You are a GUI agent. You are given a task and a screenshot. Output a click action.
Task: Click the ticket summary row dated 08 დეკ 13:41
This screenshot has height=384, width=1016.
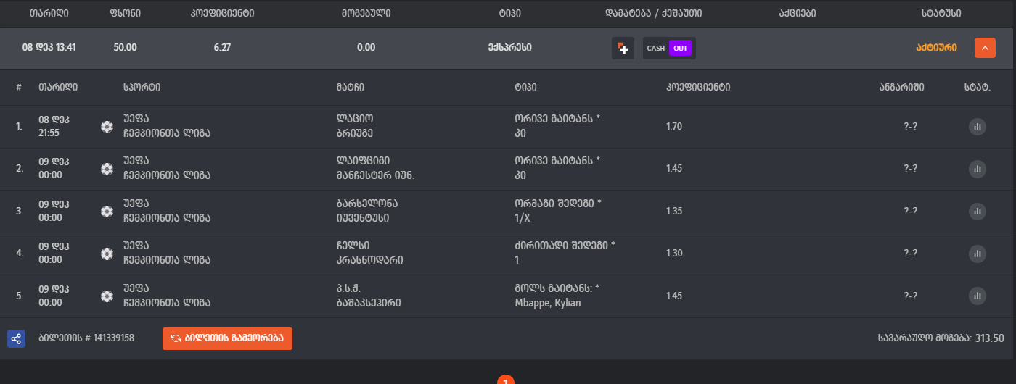coord(49,48)
